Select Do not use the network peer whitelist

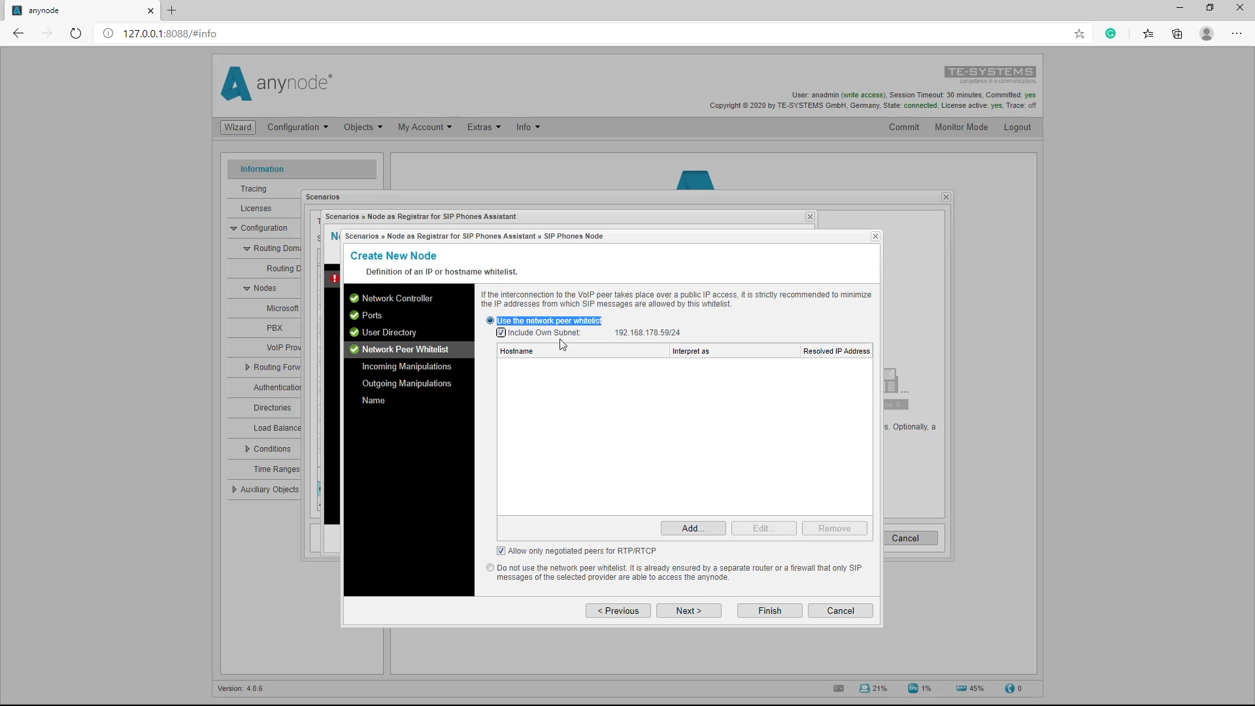[490, 568]
